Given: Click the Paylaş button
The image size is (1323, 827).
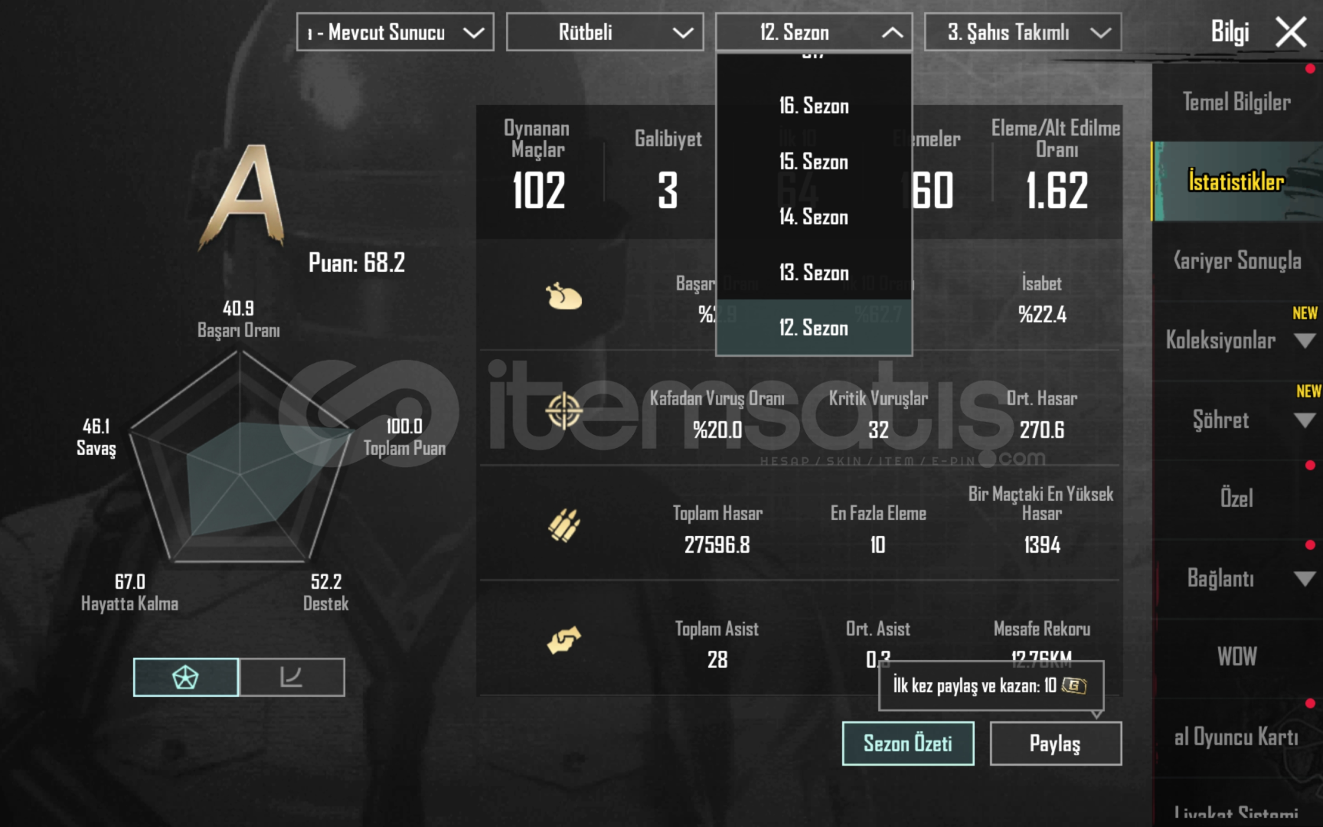Looking at the screenshot, I should click(1055, 744).
